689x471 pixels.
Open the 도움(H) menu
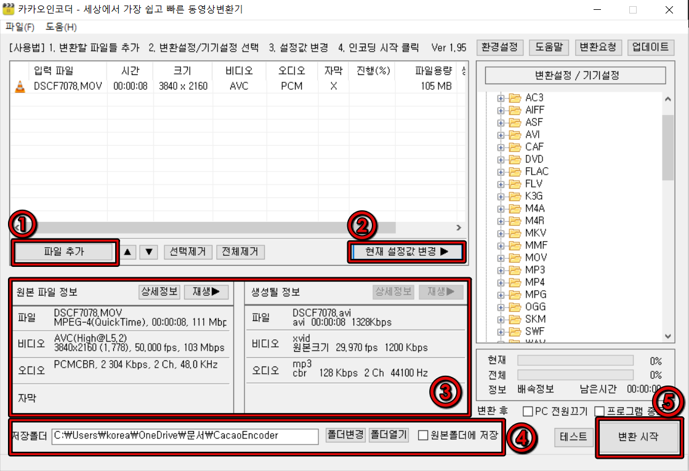61,27
